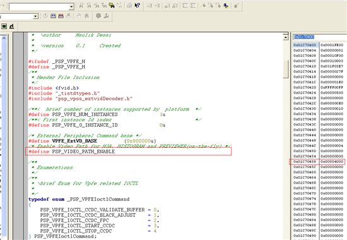Click 'PSP_VPFE_IOCTL_CCDC_BLACK_ADJUST' enum entry
Image resolution: width=347 pixels, height=240 pixels.
pos(88,215)
